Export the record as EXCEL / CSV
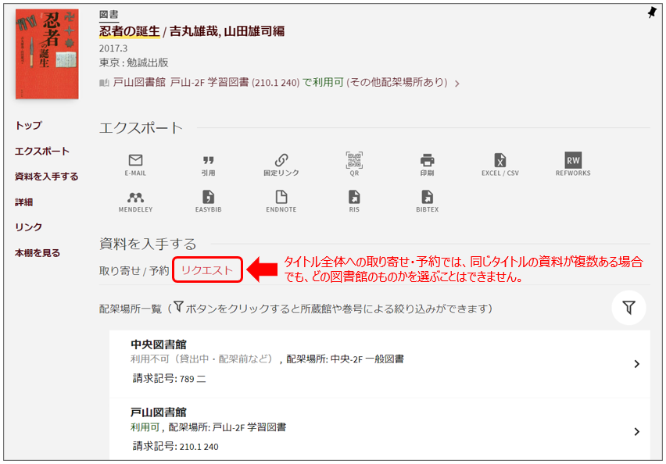 (501, 159)
